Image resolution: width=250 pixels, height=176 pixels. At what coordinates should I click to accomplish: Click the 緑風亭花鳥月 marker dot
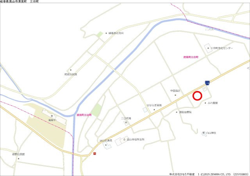click(x=106, y=33)
